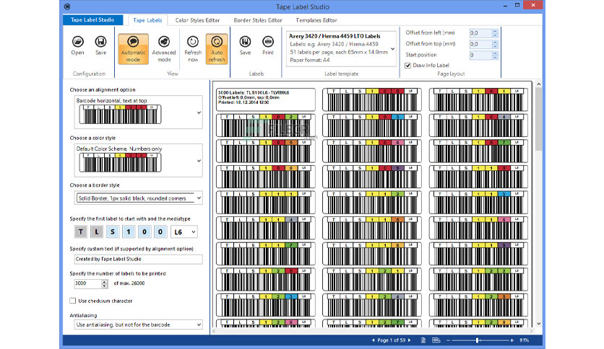Expand the alignment option dropdown
The image size is (604, 349).
(x=199, y=112)
